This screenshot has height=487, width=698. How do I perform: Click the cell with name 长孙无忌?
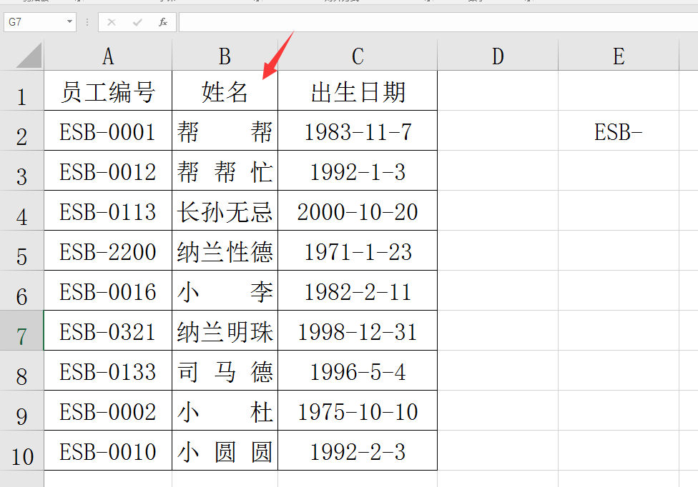[225, 211]
